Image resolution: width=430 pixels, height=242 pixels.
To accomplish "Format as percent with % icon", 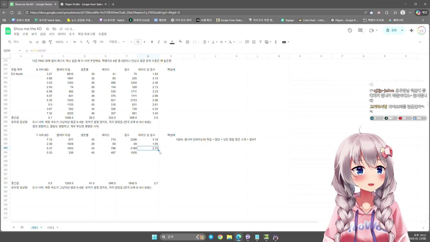I will tap(81, 42).
